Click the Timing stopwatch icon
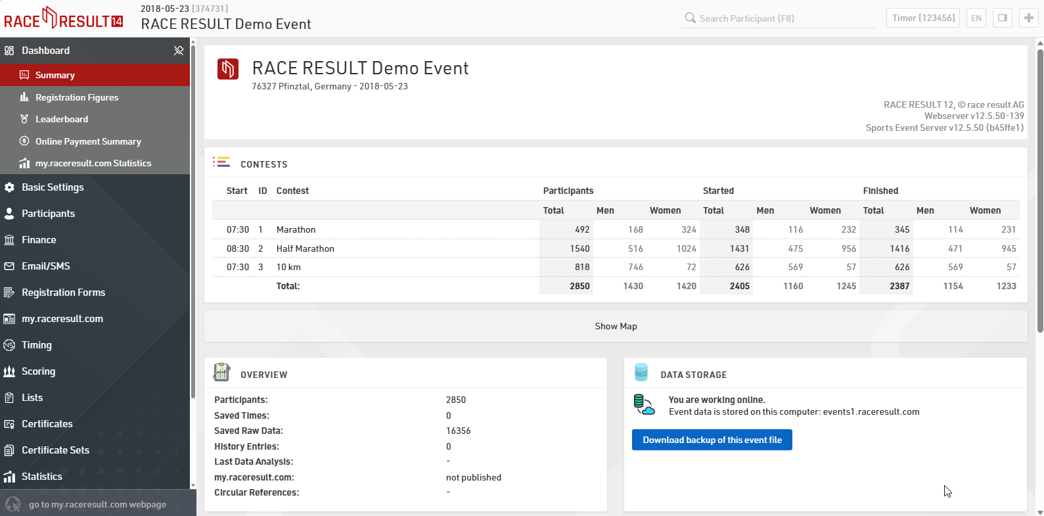This screenshot has height=516, width=1044. point(9,345)
